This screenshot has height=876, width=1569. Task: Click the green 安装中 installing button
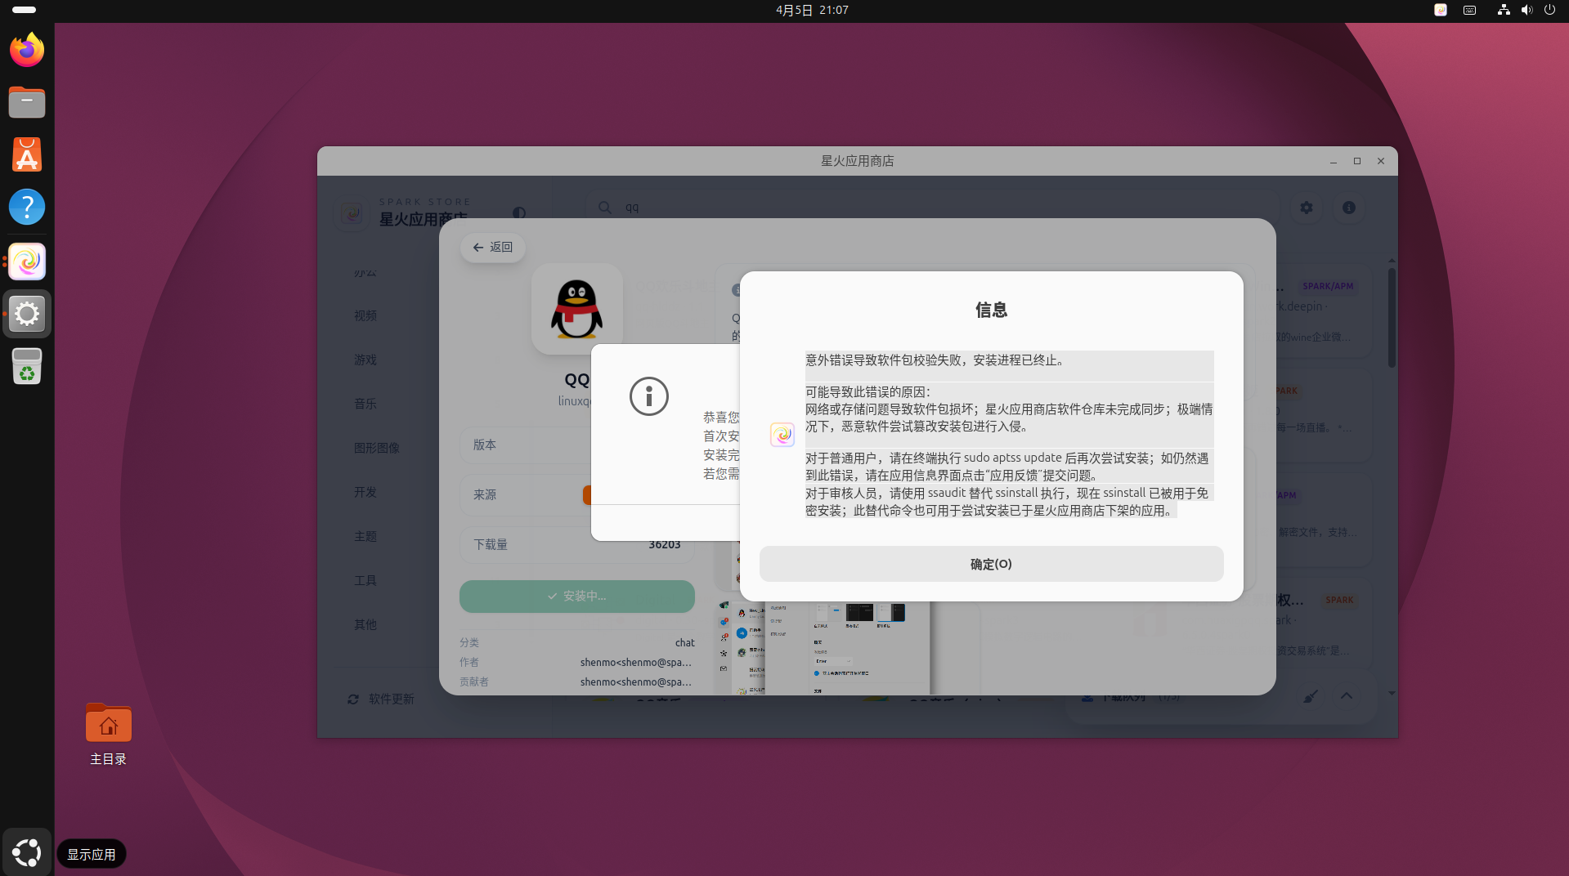tap(576, 596)
